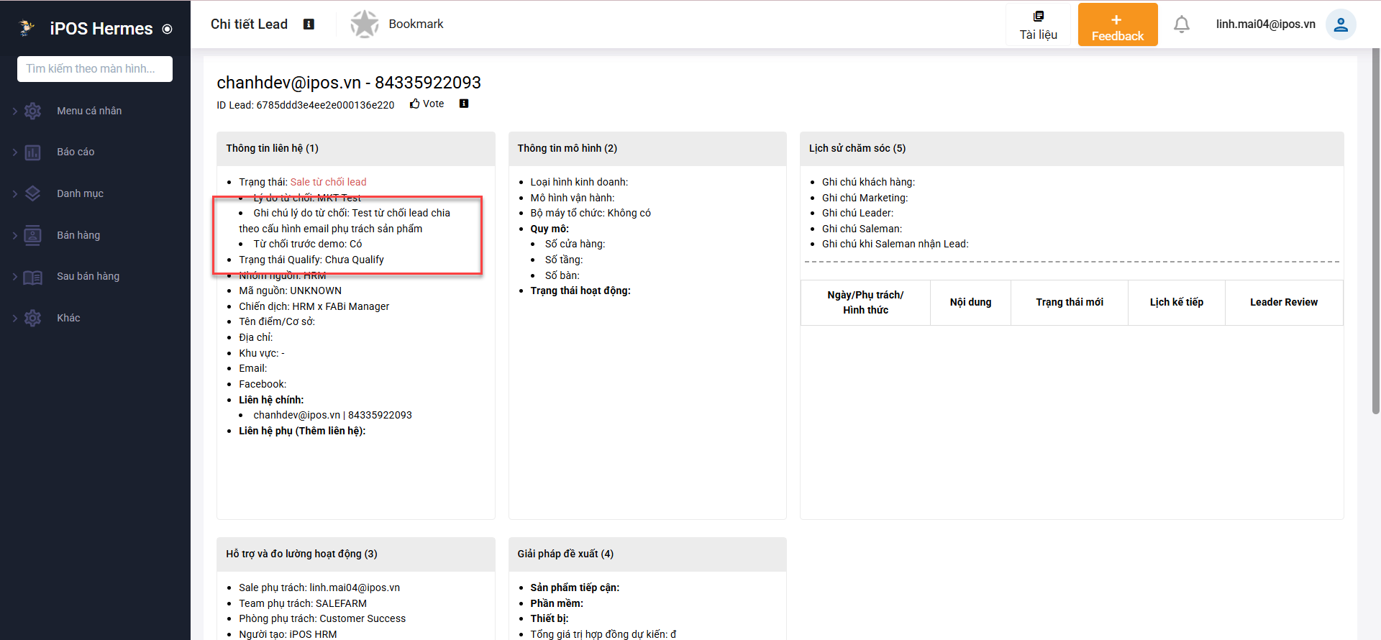Image resolution: width=1381 pixels, height=640 pixels.
Task: Expand the Danh mục chevron
Action: 15,193
